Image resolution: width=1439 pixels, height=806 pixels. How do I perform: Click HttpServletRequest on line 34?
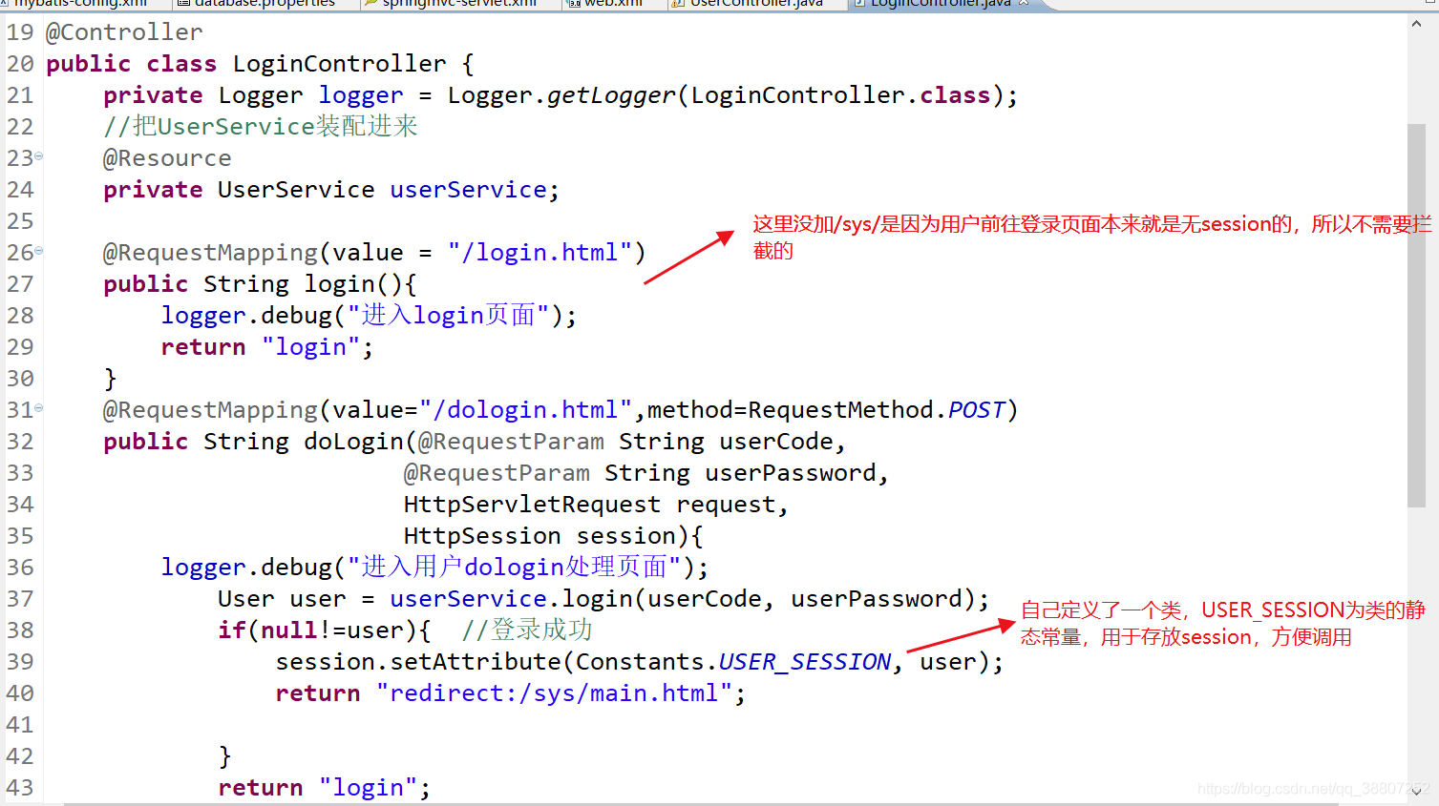pyautogui.click(x=532, y=505)
